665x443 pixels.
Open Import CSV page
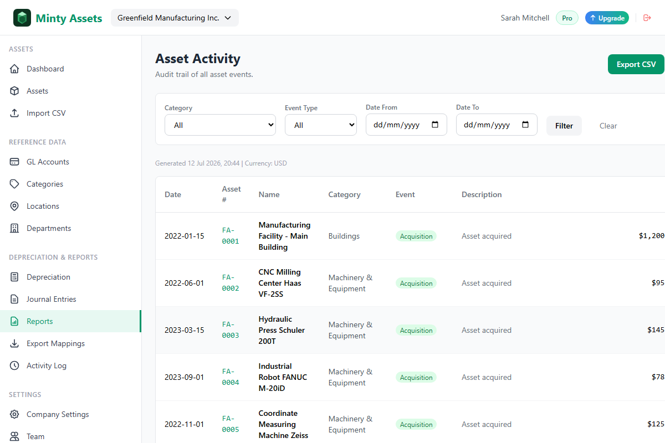pyautogui.click(x=71, y=113)
